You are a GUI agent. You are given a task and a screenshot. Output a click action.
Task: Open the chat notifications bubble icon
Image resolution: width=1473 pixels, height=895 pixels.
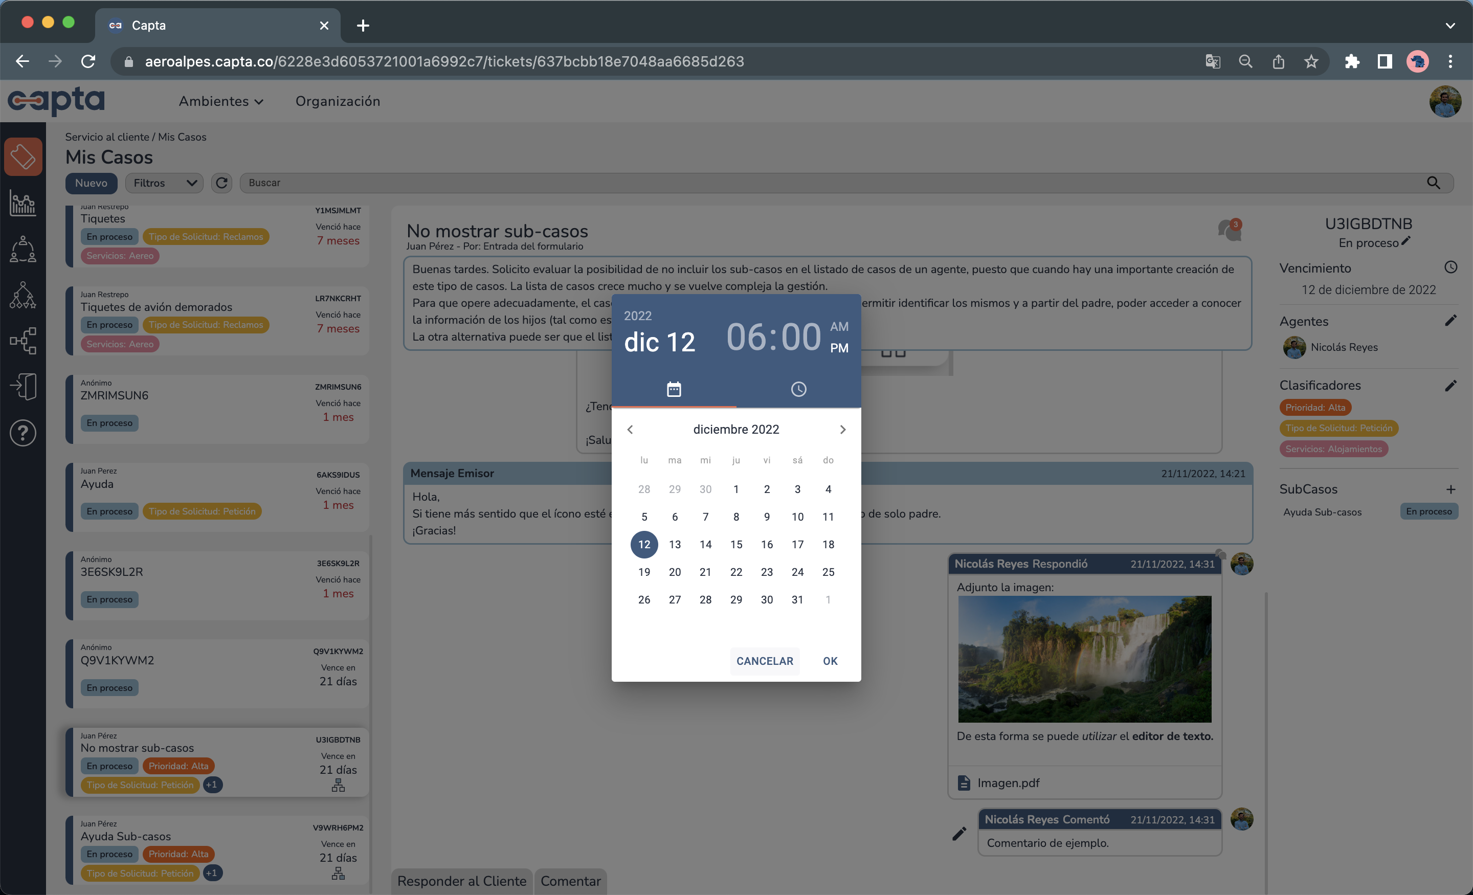[x=1229, y=230]
